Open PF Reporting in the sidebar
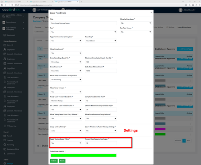 (11, 126)
